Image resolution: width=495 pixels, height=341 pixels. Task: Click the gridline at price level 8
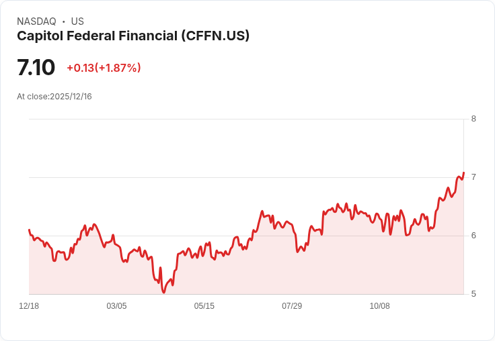click(x=246, y=119)
